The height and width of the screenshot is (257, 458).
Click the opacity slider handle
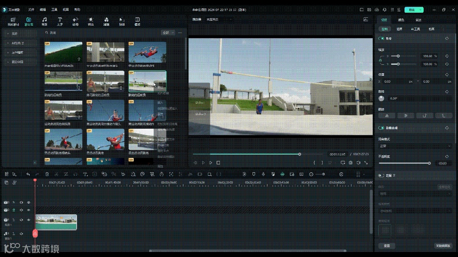(429, 163)
